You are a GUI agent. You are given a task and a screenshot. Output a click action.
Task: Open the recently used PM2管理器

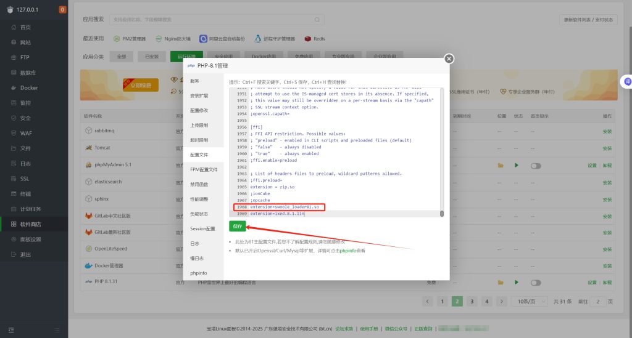[x=130, y=39]
